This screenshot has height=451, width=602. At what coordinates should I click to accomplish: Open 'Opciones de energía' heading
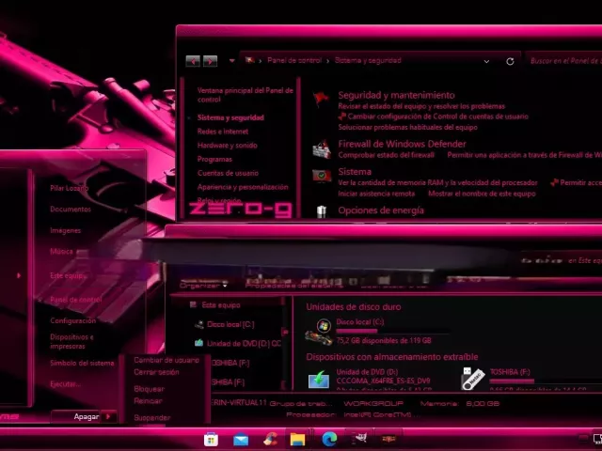pos(381,210)
